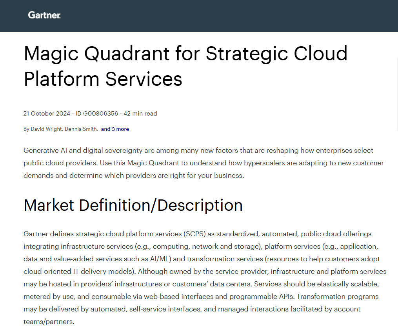This screenshot has height=333, width=398.
Task: Click "teams/partners" at end of paragraph
Action: (x=49, y=322)
